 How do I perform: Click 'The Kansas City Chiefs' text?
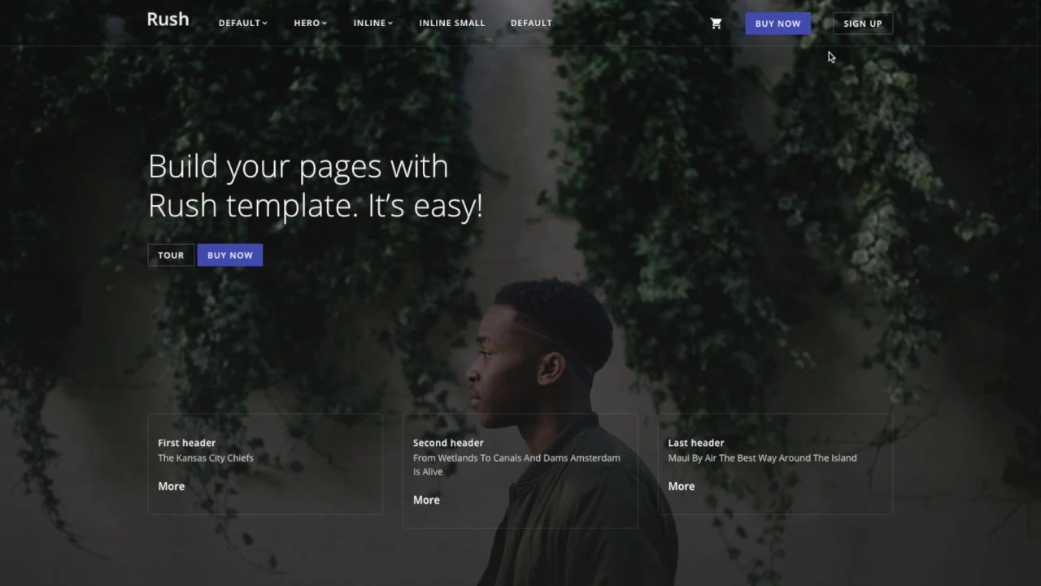(206, 457)
